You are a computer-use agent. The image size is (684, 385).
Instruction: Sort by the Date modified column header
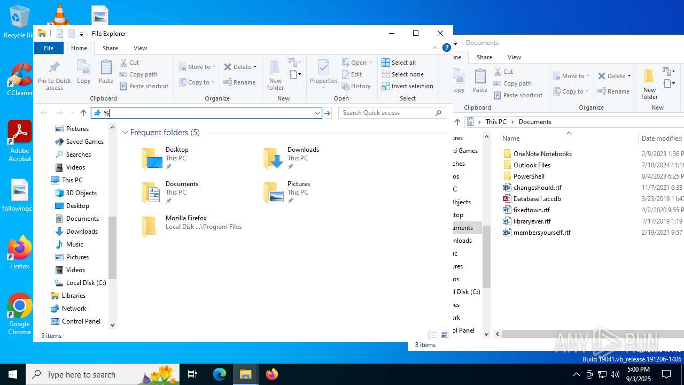[662, 138]
